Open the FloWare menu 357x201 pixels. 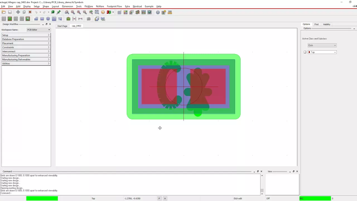coord(89,6)
